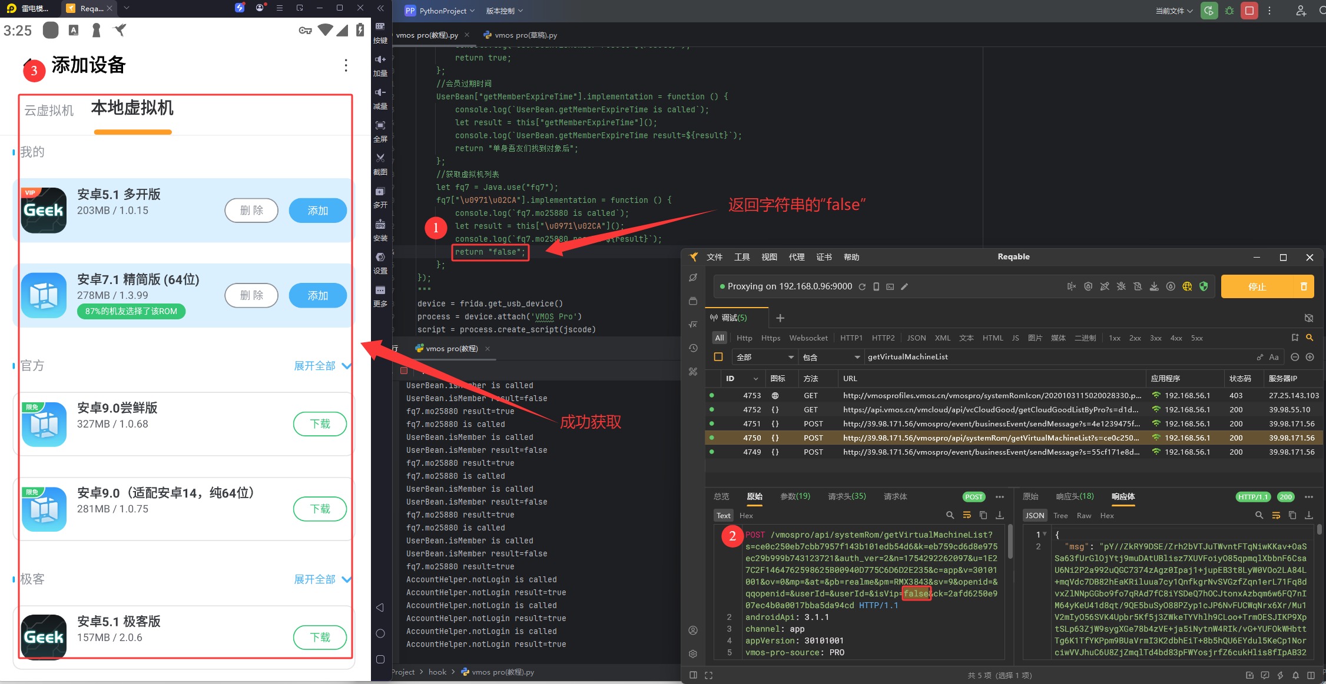Switch to the 响应头(18) tab
The height and width of the screenshot is (684, 1326).
click(1075, 496)
